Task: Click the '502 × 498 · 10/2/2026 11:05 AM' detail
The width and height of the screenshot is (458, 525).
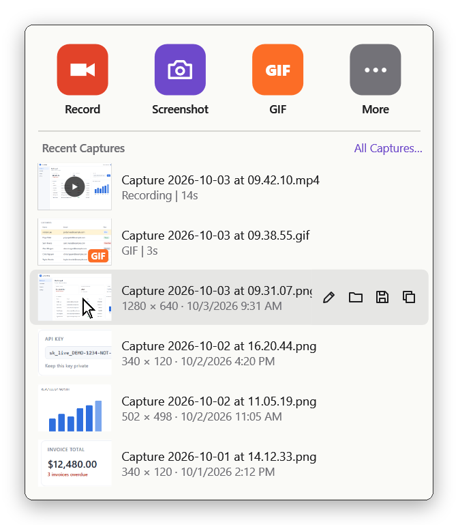Action: tap(202, 416)
